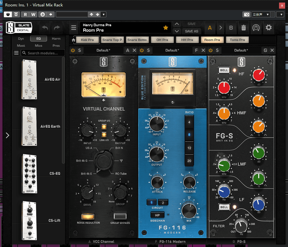The width and height of the screenshot is (288, 247).
Task: Click the Slate Digital logo
Action: tap(19, 28)
